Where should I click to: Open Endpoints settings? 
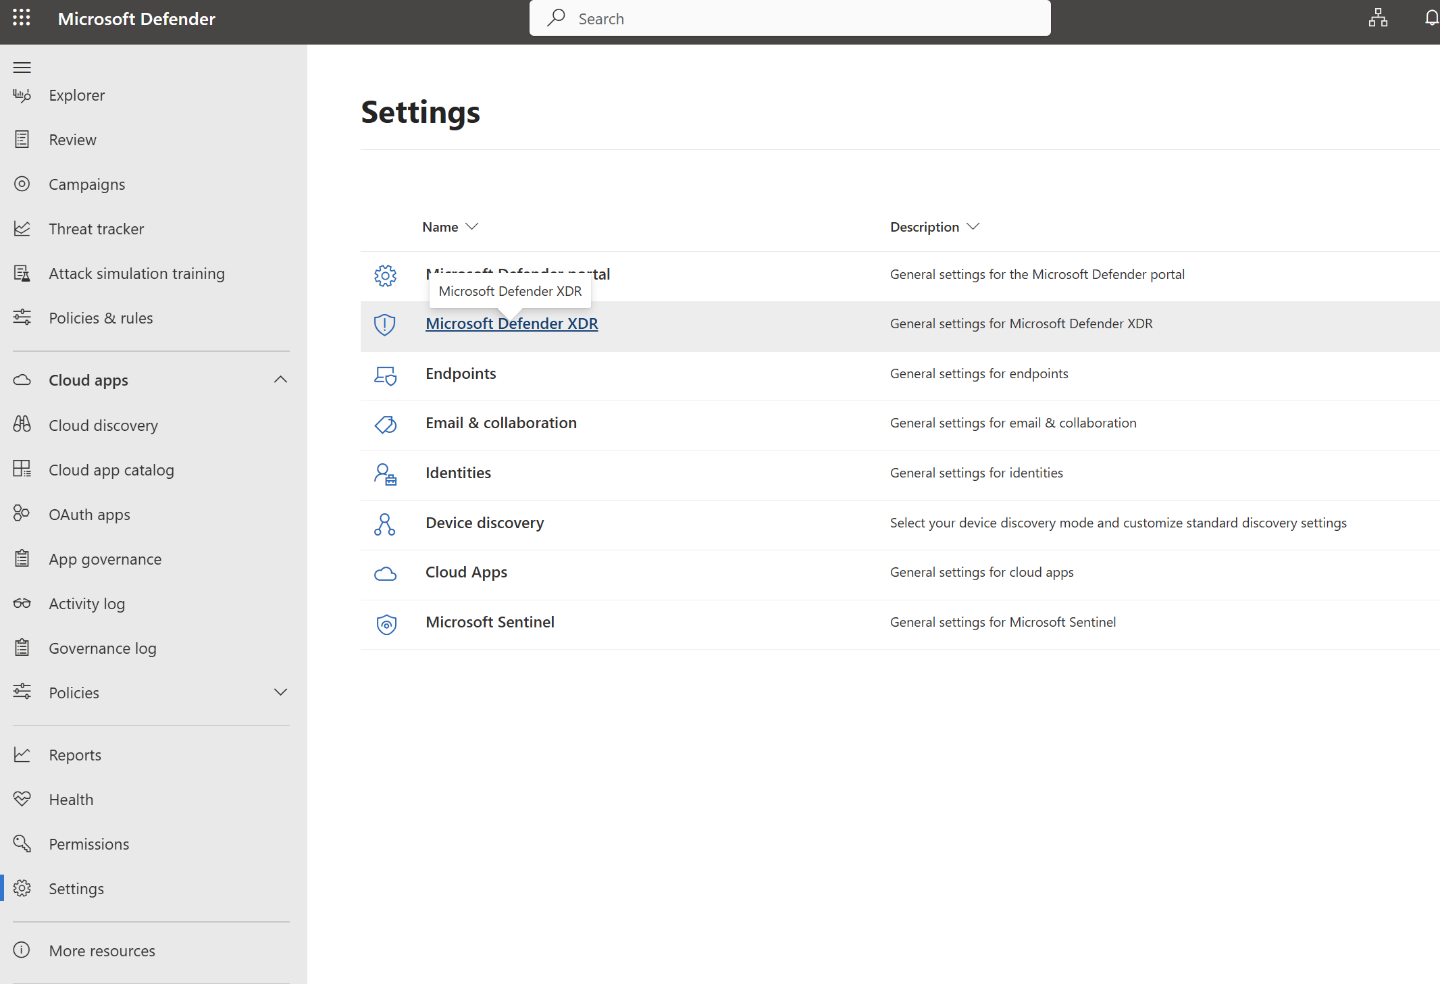tap(461, 373)
